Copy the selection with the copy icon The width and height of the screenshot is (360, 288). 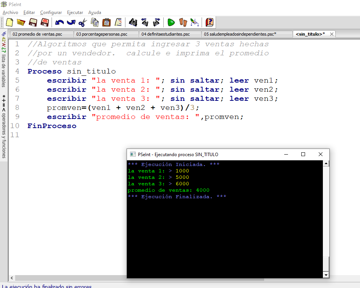tap(95, 22)
